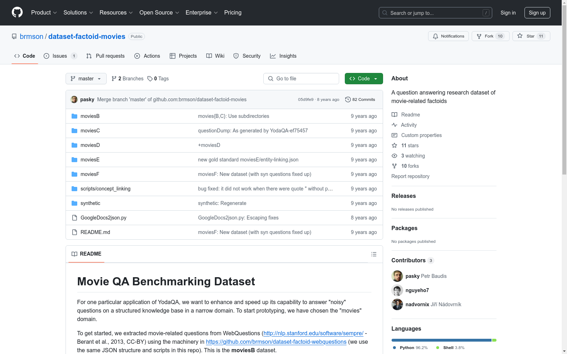Open the green Code dropdown

click(x=364, y=79)
